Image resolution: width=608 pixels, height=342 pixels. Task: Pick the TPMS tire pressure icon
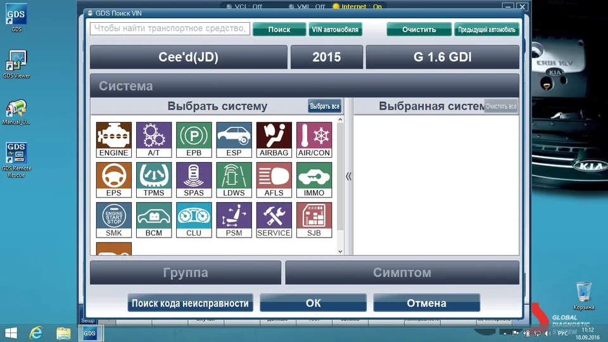pyautogui.click(x=153, y=179)
